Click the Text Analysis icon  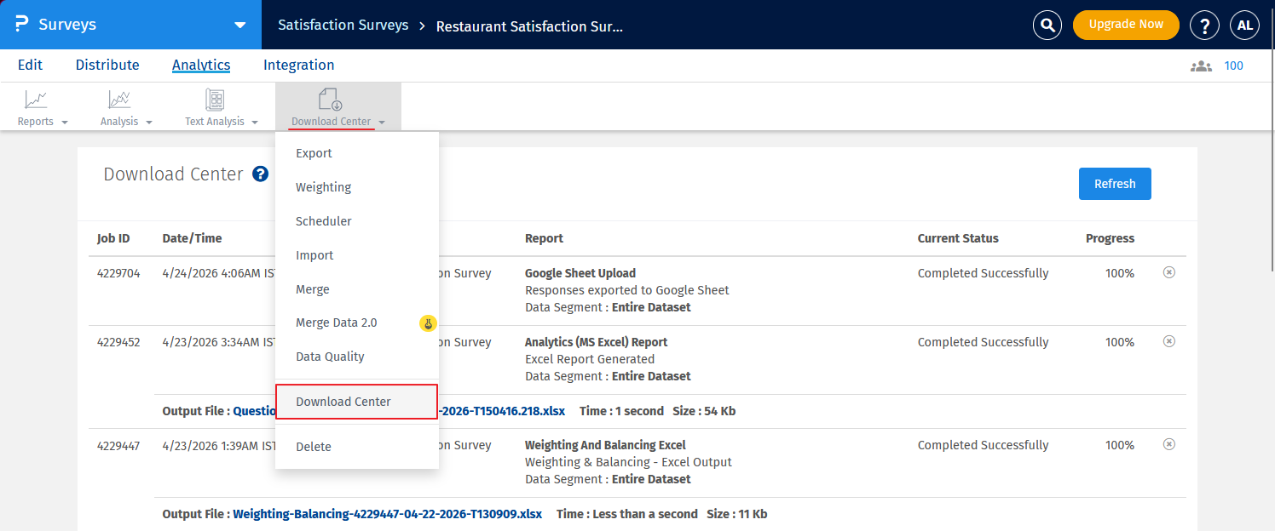pos(215,100)
